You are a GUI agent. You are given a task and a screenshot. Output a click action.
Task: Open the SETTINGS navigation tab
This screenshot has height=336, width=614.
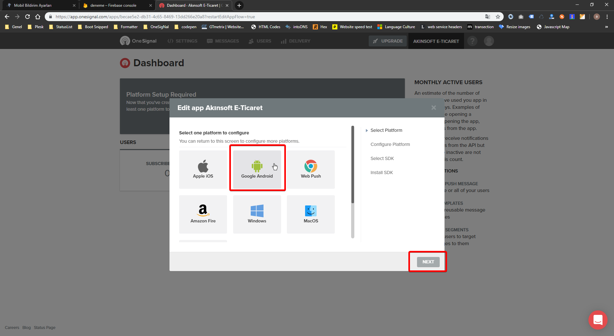[182, 41]
